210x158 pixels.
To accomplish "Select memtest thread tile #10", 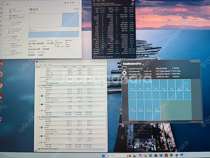I will pyautogui.click(x=140, y=110).
